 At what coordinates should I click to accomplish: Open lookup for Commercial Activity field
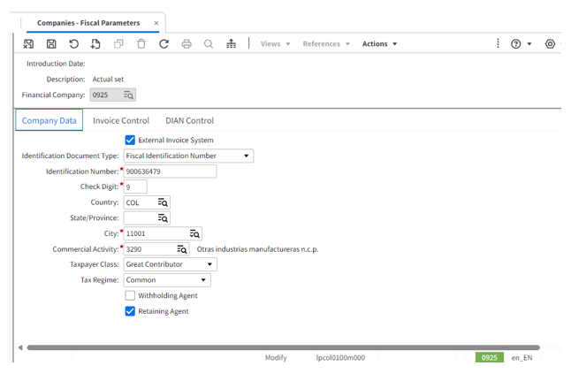click(182, 249)
